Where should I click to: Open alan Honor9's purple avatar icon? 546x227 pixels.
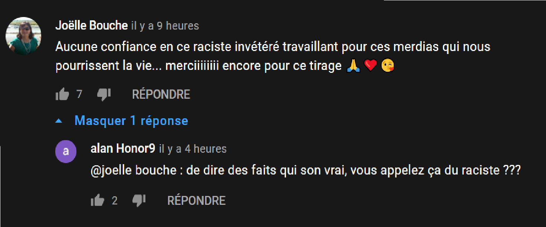(x=66, y=152)
